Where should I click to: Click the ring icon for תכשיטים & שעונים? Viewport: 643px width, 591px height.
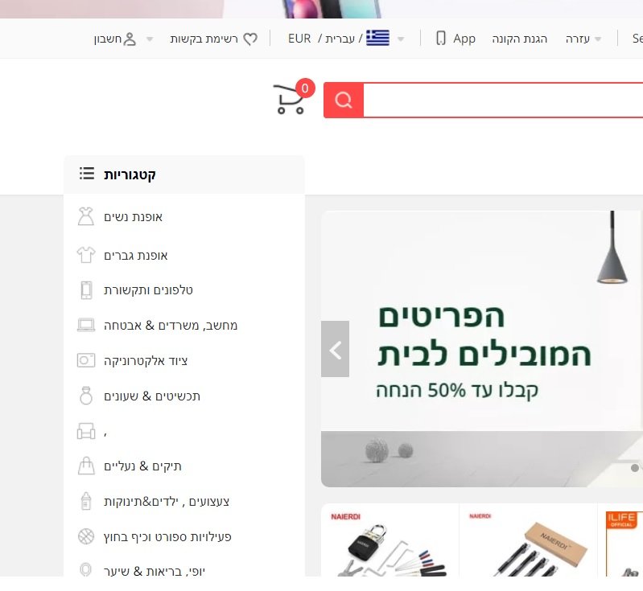click(x=85, y=396)
